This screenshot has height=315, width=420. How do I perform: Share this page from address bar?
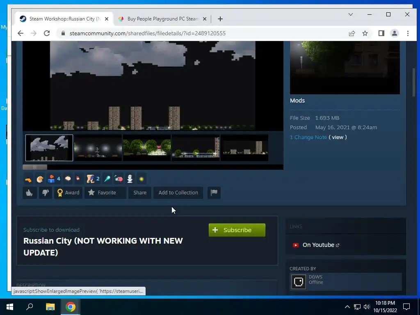352,33
